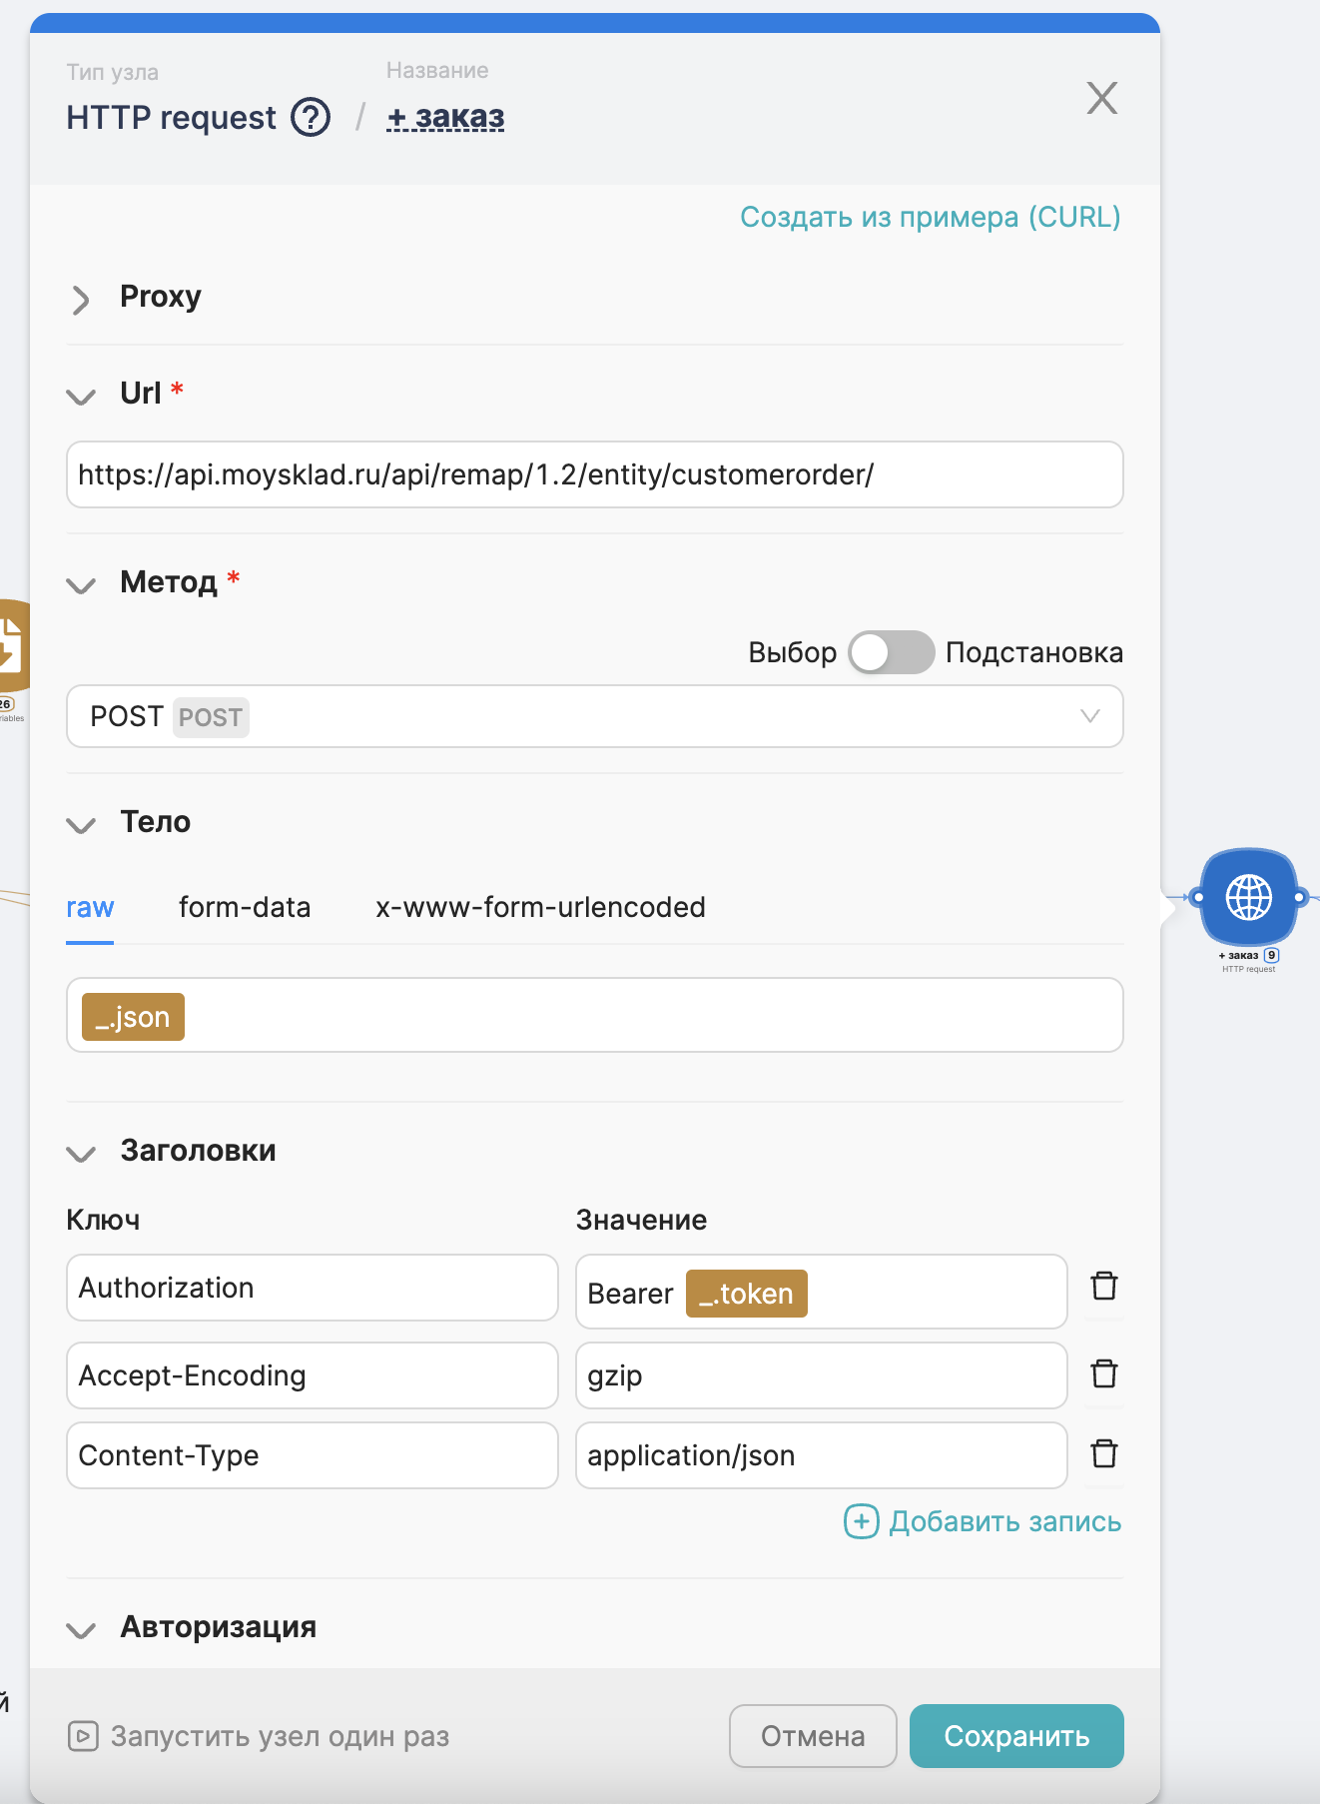Expand the Proxy section
This screenshot has height=1804, width=1320.
[81, 299]
